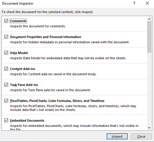The image size is (154, 142).
Task: Click the scrollbar track below the thumb
Action: click(x=149, y=89)
